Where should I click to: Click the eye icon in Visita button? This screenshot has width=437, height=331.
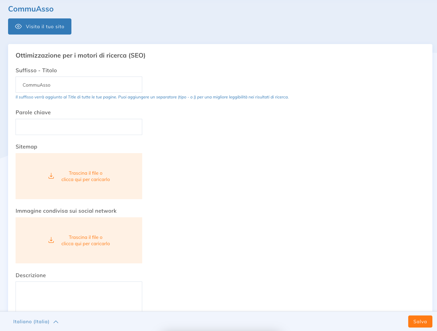[x=18, y=26]
